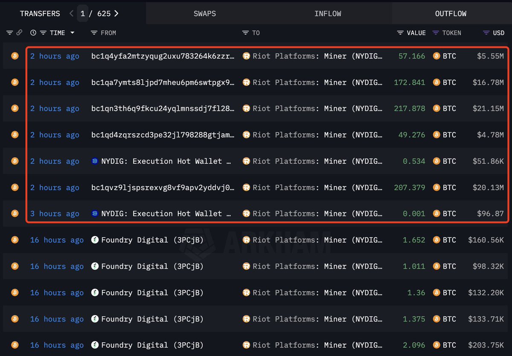Open sender address bc1qvz9ljspsrexvg8vf9apv2yddvj0
Screen dimensions: 512x356
pyautogui.click(x=163, y=187)
